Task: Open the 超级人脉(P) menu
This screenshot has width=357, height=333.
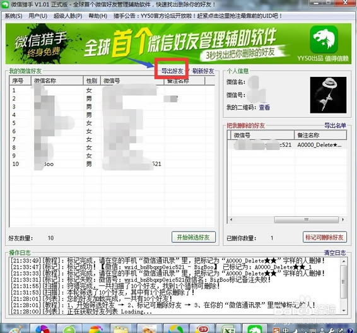Action: (x=68, y=16)
